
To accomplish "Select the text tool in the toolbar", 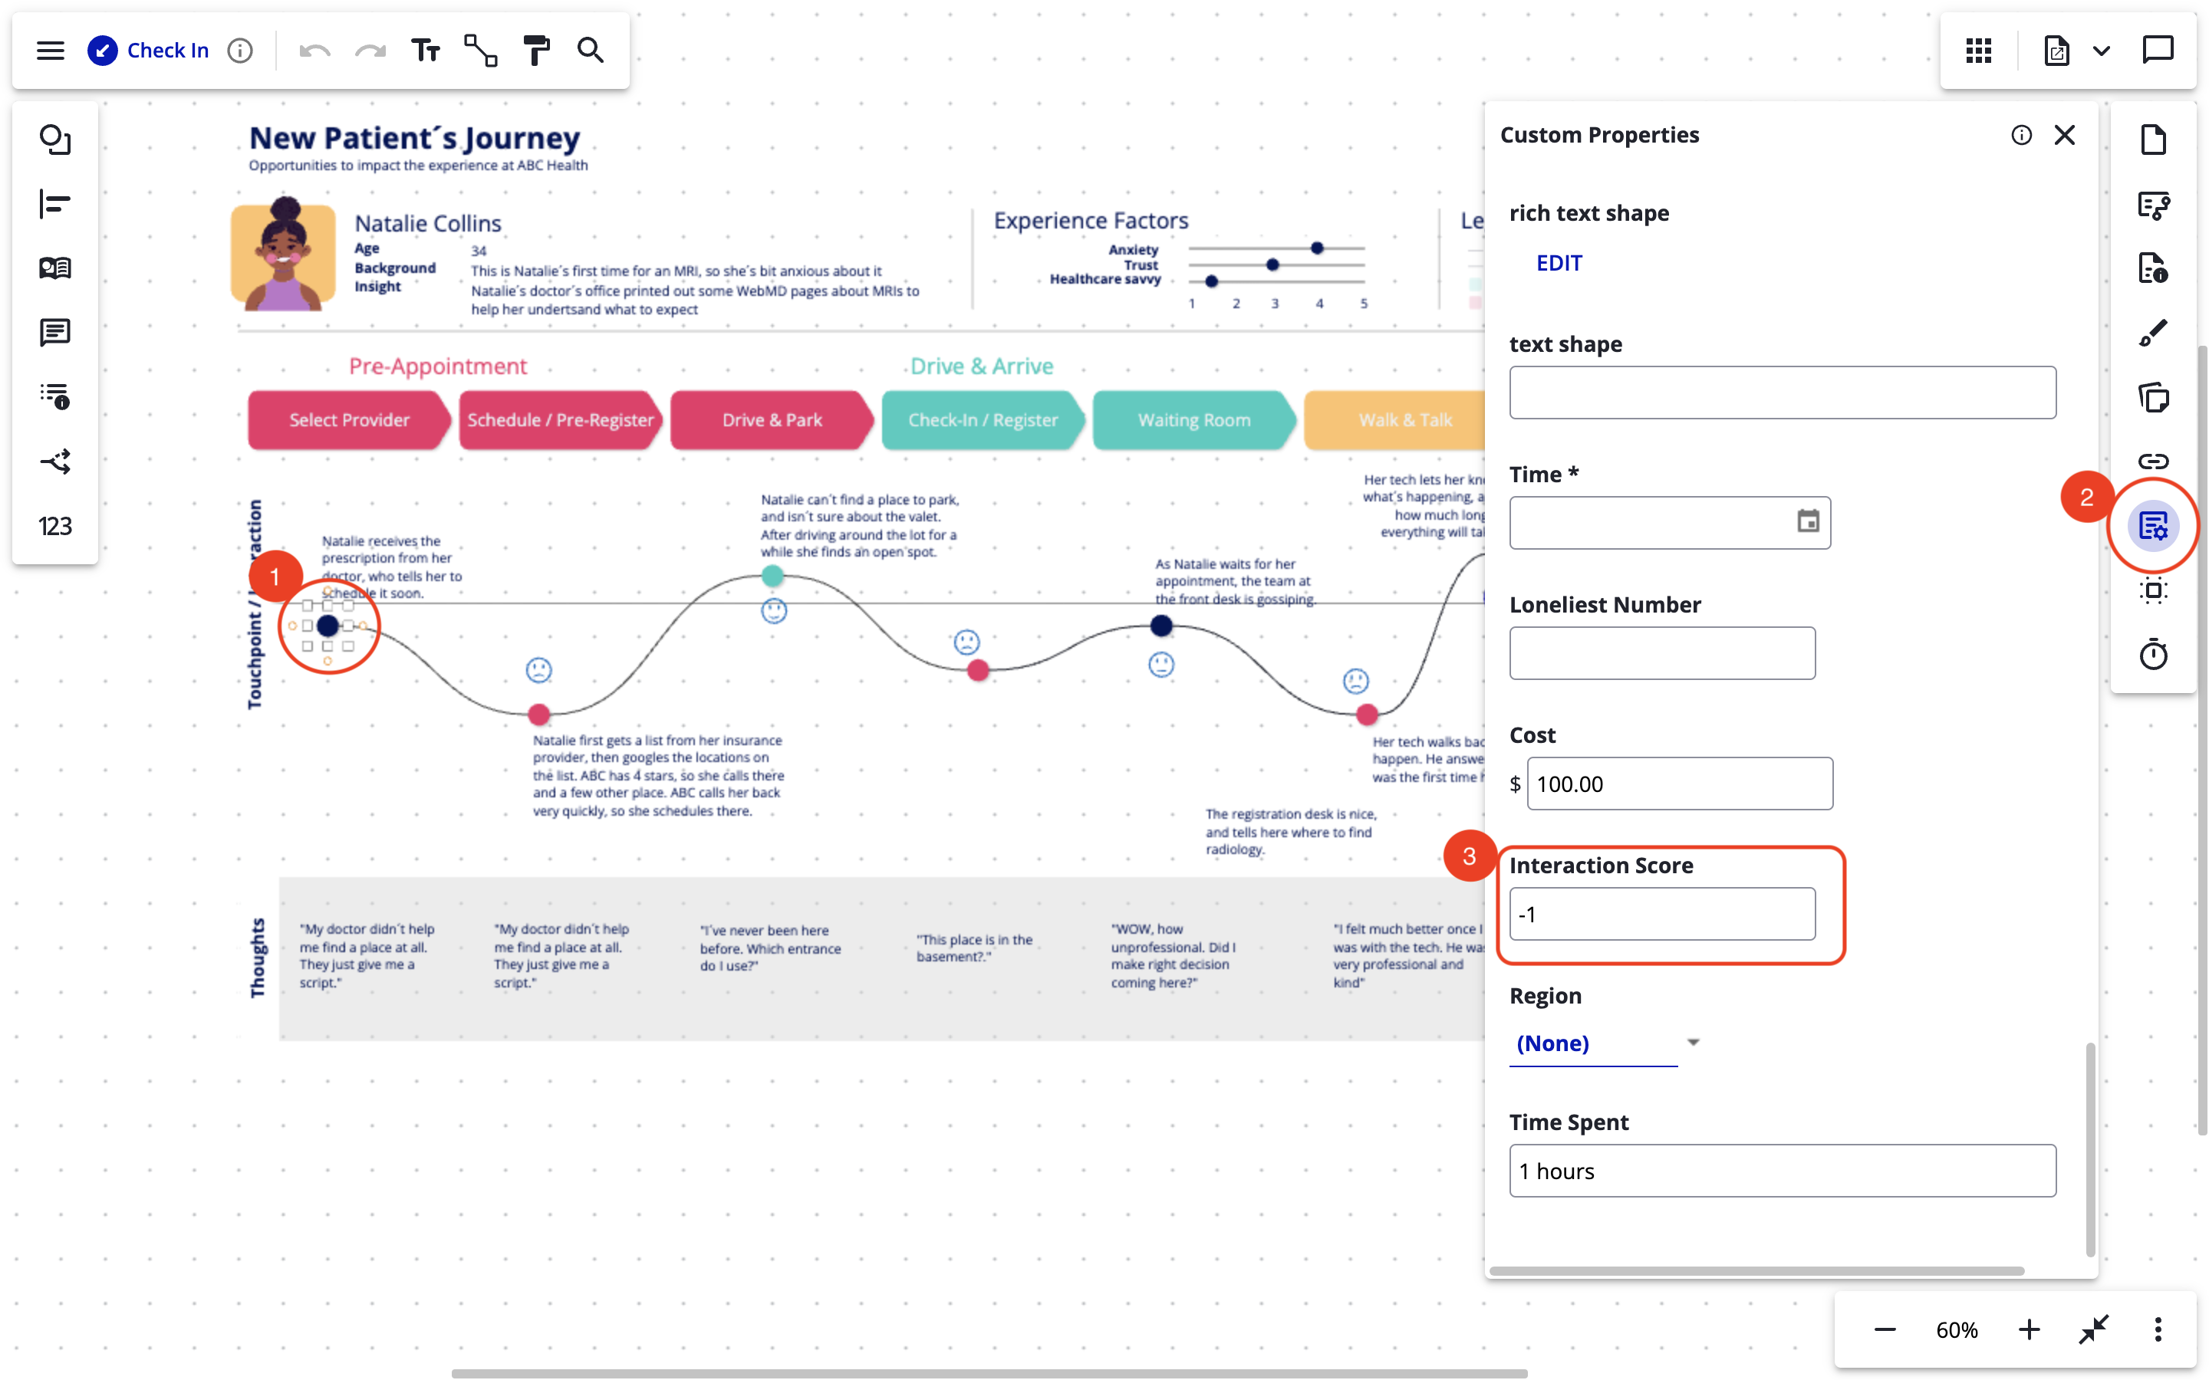I will pyautogui.click(x=426, y=50).
